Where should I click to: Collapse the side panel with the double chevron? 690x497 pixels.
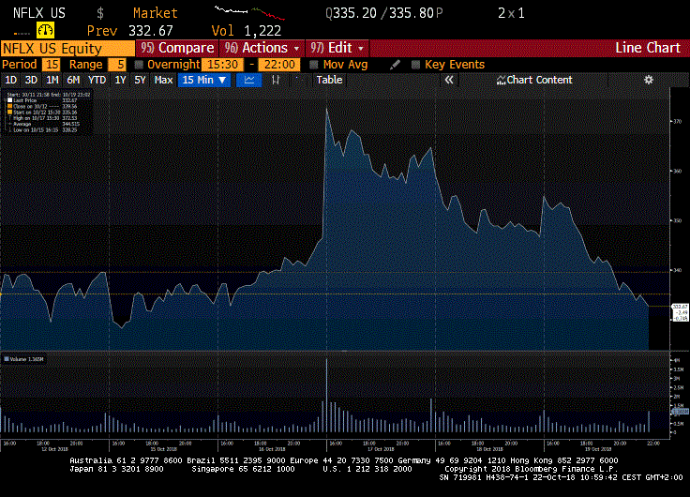(x=449, y=80)
